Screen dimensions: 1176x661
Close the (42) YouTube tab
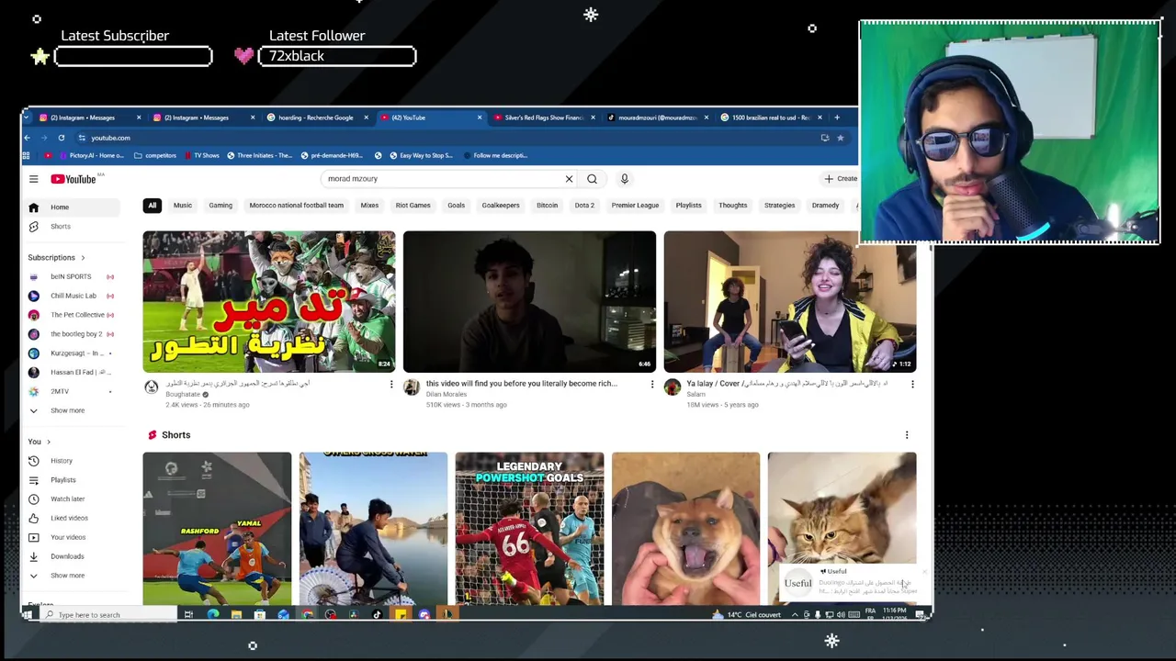coord(479,118)
